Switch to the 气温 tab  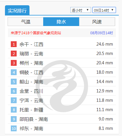tap(26, 22)
